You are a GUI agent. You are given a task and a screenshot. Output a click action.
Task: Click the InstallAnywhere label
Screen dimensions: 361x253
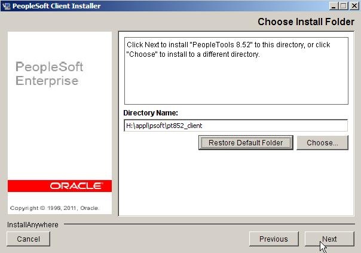(x=33, y=225)
